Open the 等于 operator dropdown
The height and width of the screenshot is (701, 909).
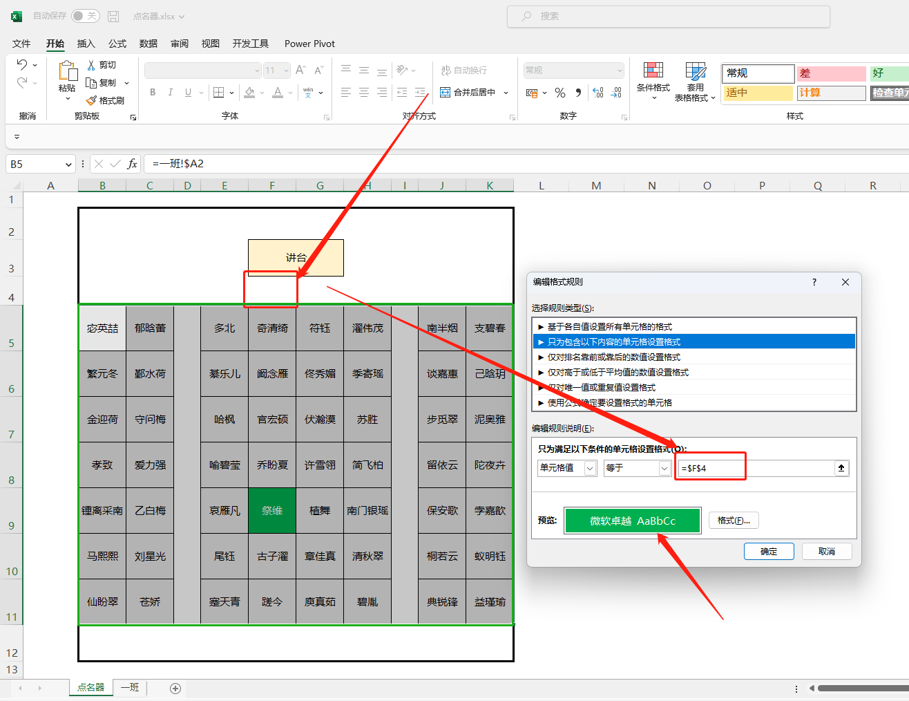tap(664, 468)
